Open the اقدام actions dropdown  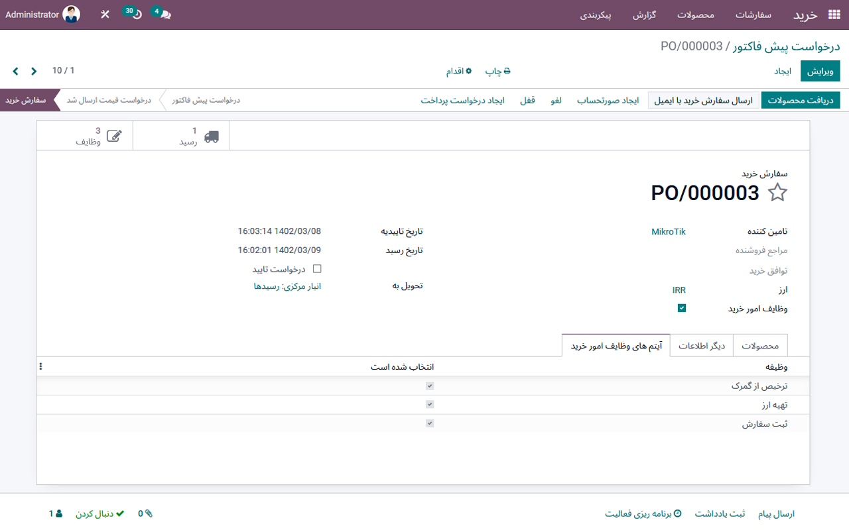click(459, 71)
